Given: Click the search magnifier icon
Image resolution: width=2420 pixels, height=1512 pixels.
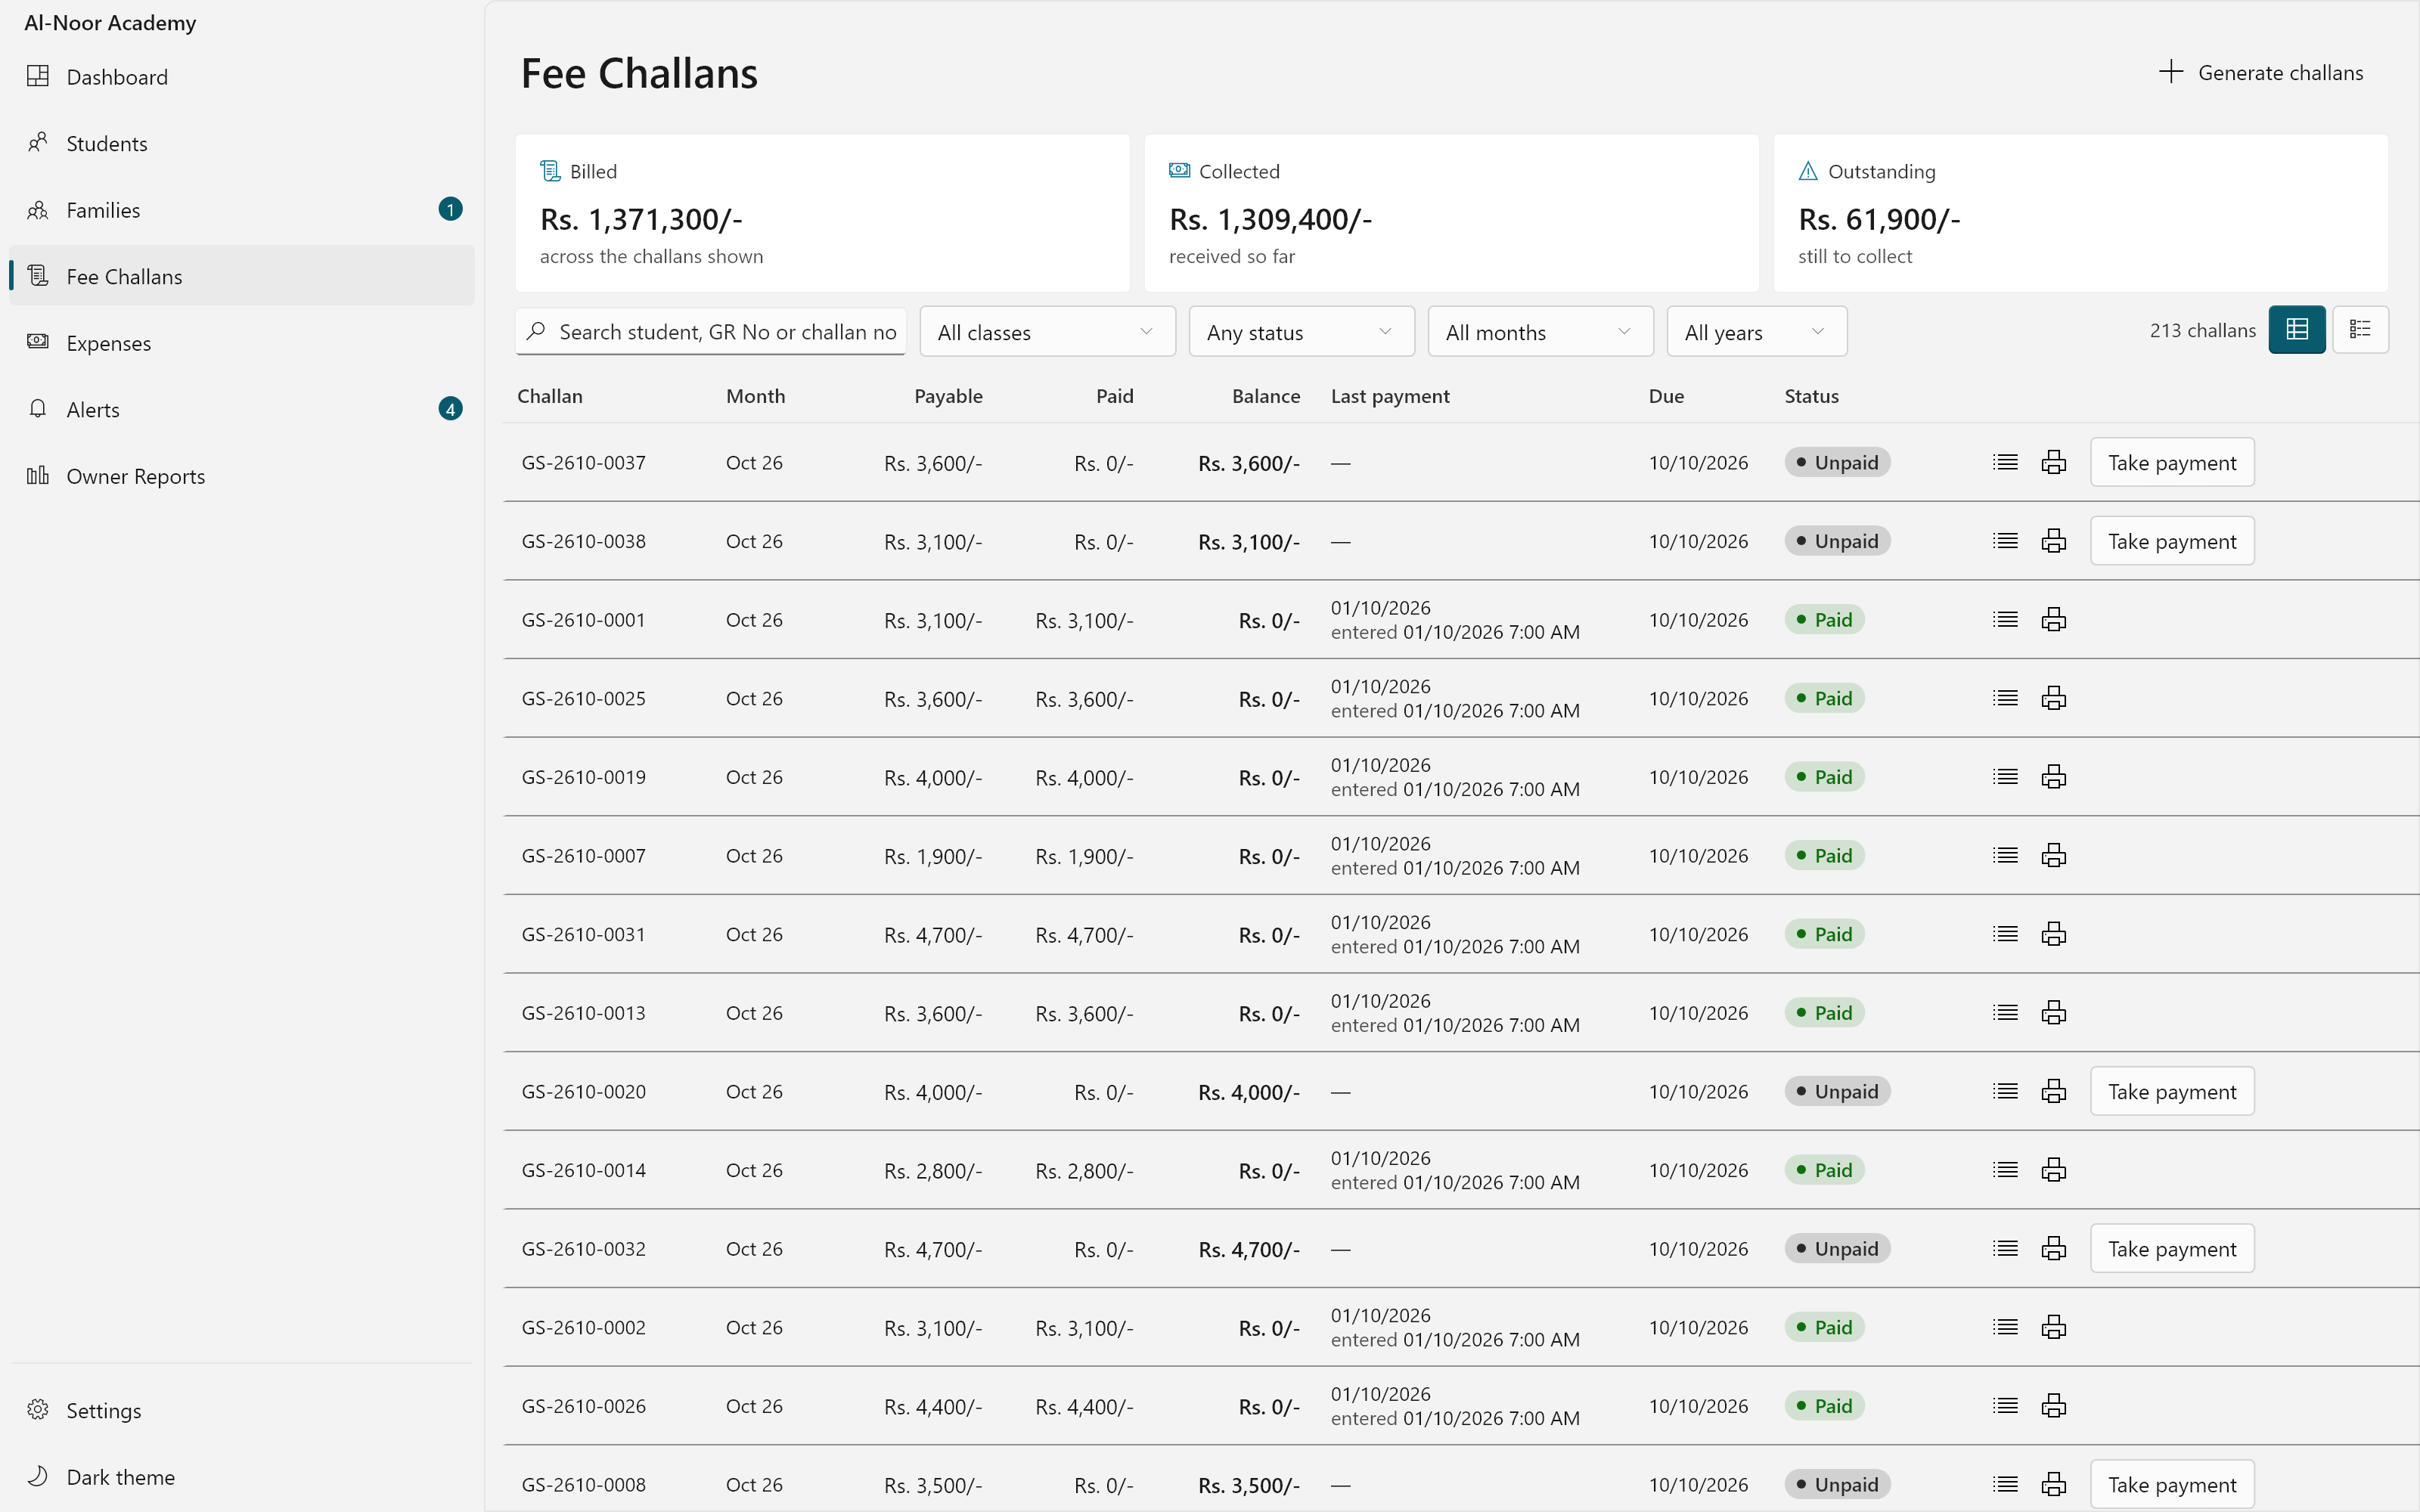Looking at the screenshot, I should coord(537,331).
